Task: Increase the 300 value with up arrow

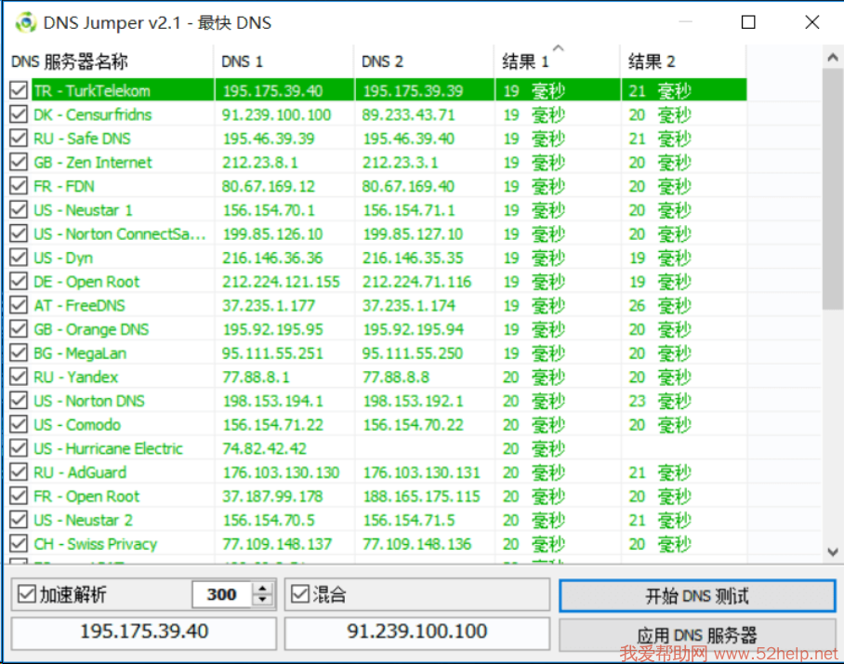Action: point(264,589)
